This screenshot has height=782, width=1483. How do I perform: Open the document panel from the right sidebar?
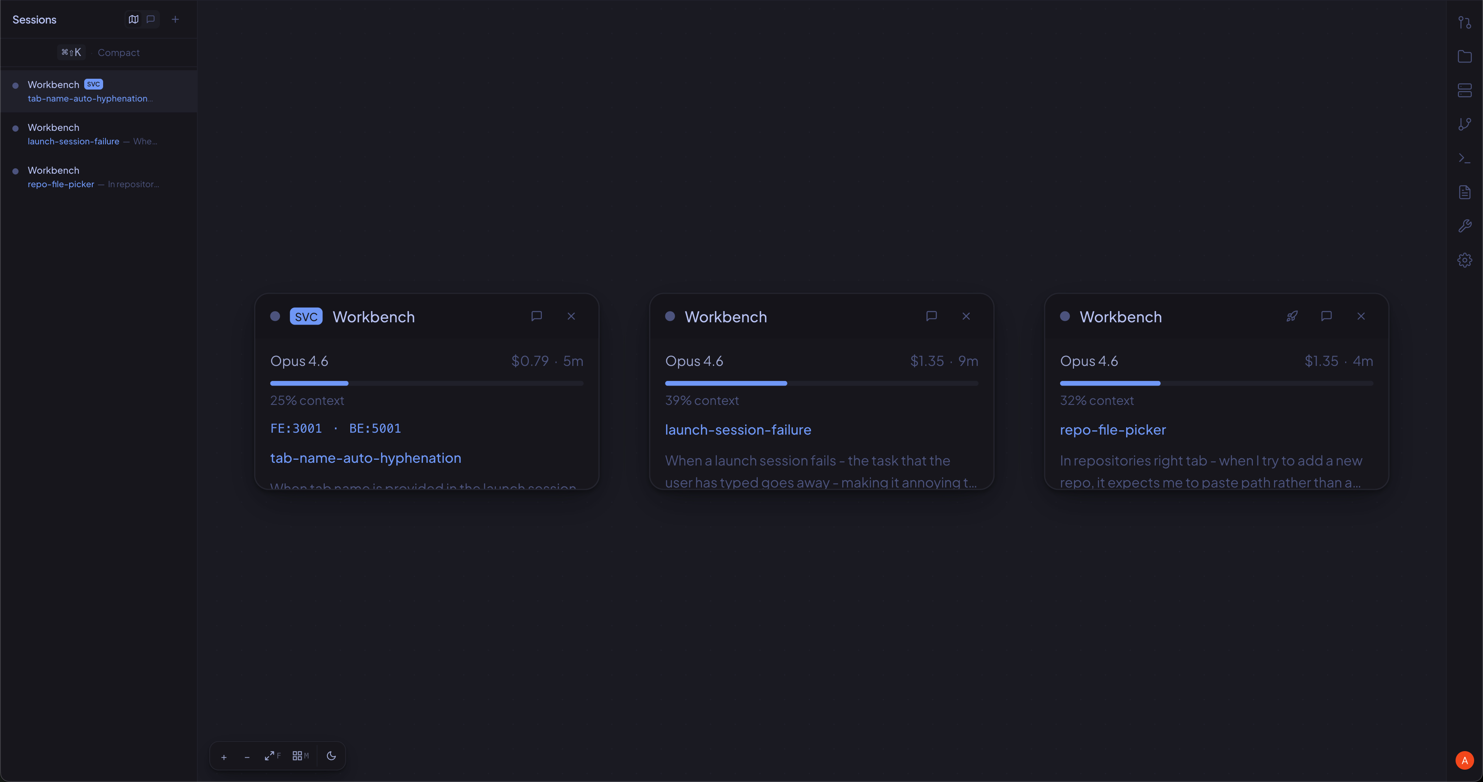[x=1464, y=191]
